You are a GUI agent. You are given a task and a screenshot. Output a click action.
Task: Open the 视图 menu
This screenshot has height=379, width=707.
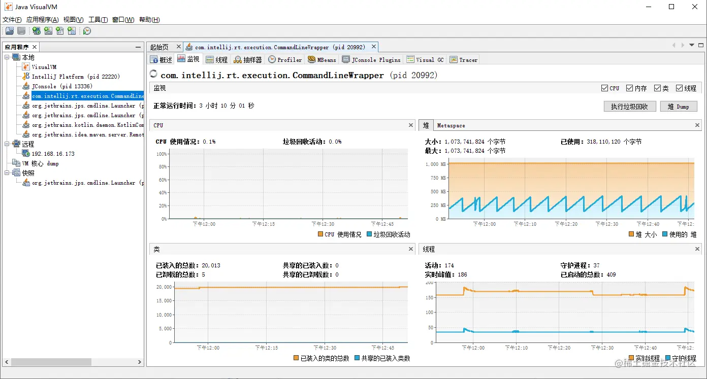[x=74, y=20]
